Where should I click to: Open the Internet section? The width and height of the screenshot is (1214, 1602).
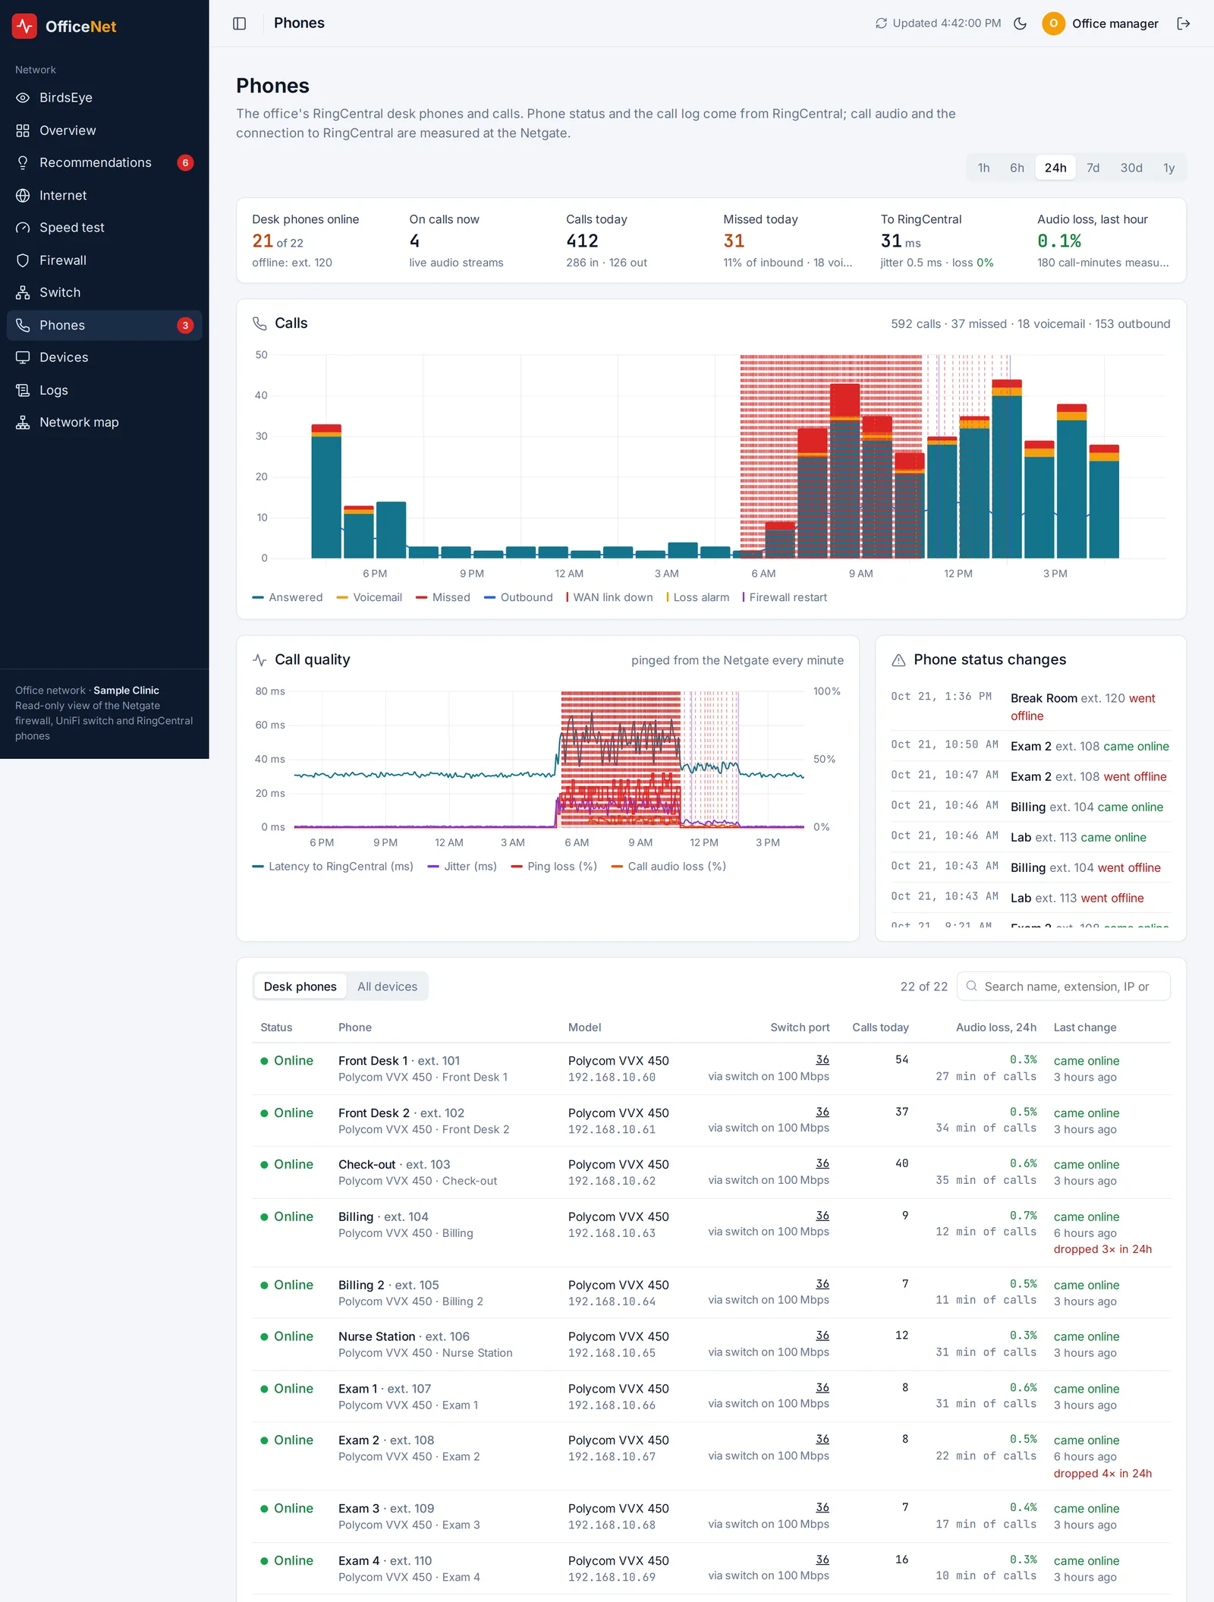pyautogui.click(x=105, y=195)
